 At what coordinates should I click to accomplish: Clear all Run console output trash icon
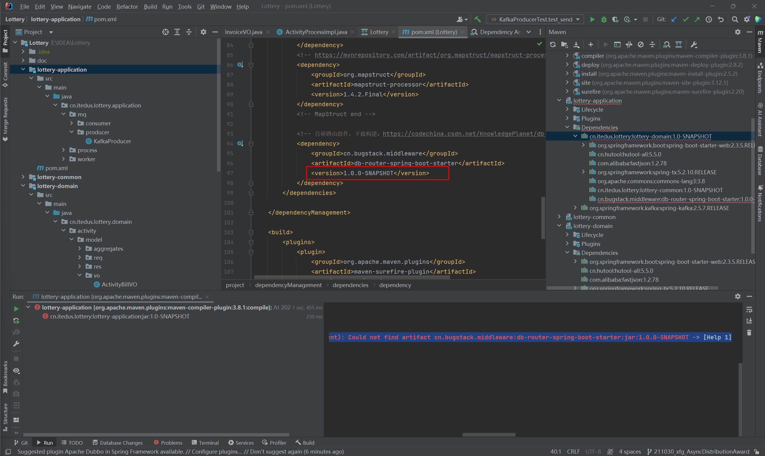pyautogui.click(x=749, y=333)
